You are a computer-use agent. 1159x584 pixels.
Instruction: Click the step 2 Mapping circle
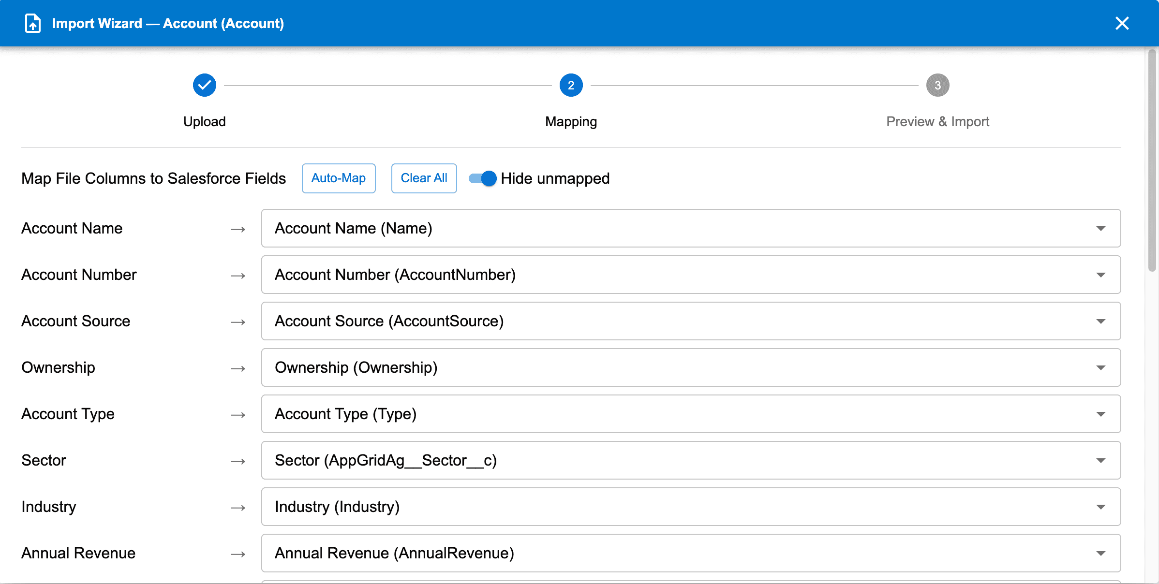571,85
